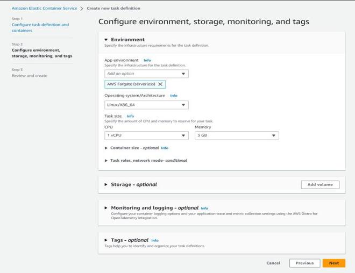The width and height of the screenshot is (355, 273).
Task: Expand the Storage section arrow
Action: pyautogui.click(x=106, y=184)
